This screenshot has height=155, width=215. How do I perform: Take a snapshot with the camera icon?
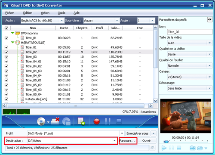point(193,148)
